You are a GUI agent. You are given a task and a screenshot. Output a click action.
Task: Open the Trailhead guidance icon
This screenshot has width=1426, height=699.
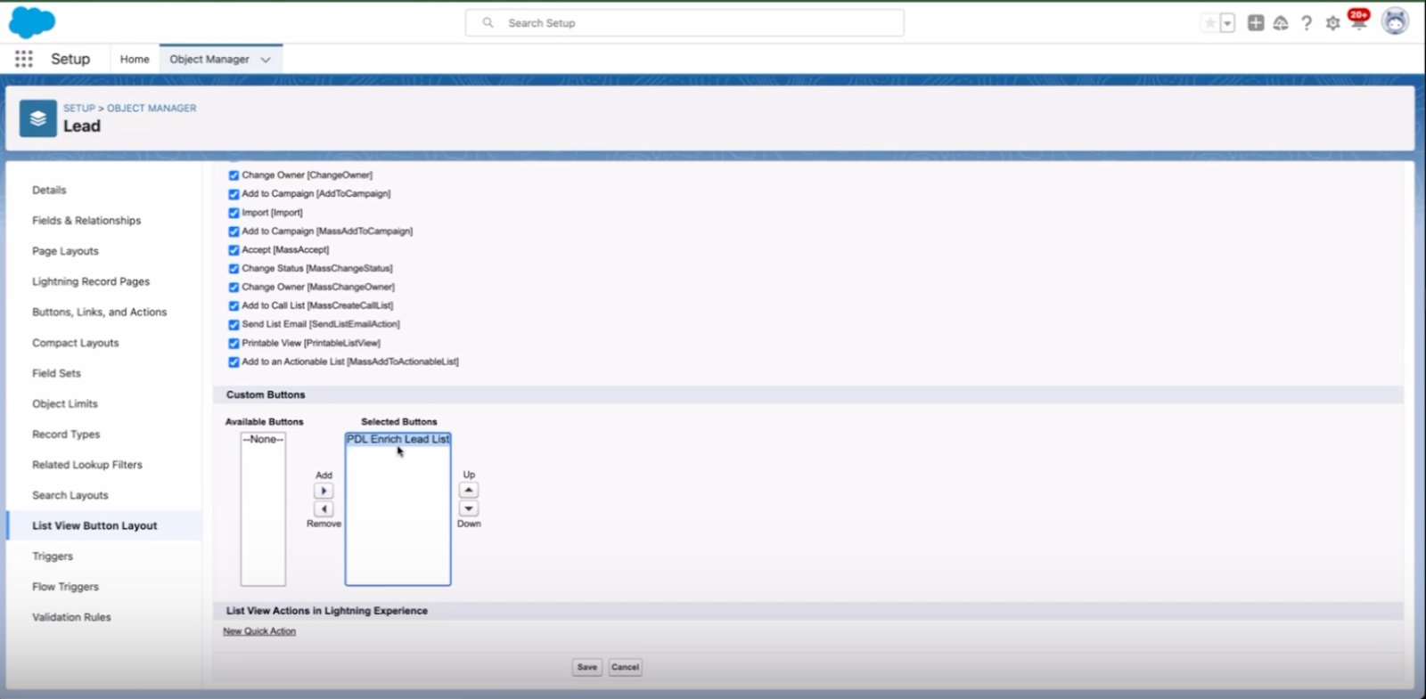click(x=1281, y=23)
